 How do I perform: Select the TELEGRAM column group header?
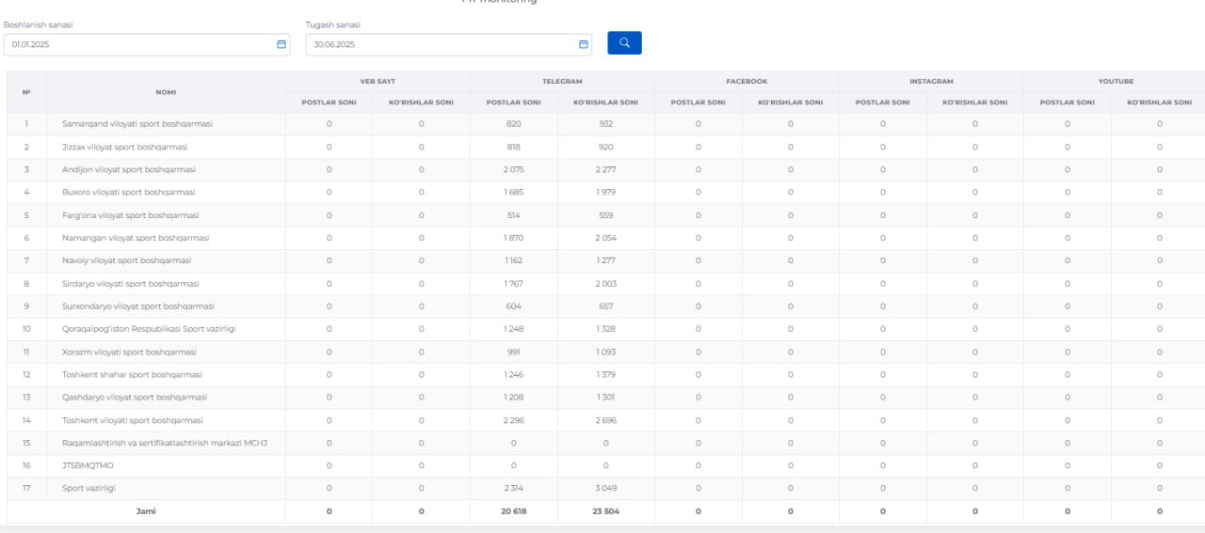point(561,82)
